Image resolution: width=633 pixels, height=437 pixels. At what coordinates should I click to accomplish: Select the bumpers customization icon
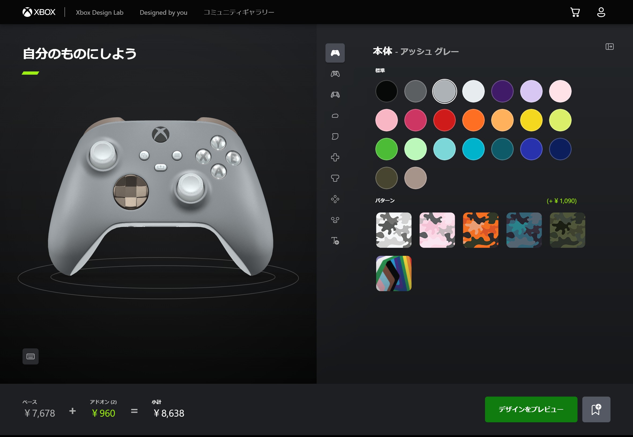(x=335, y=116)
